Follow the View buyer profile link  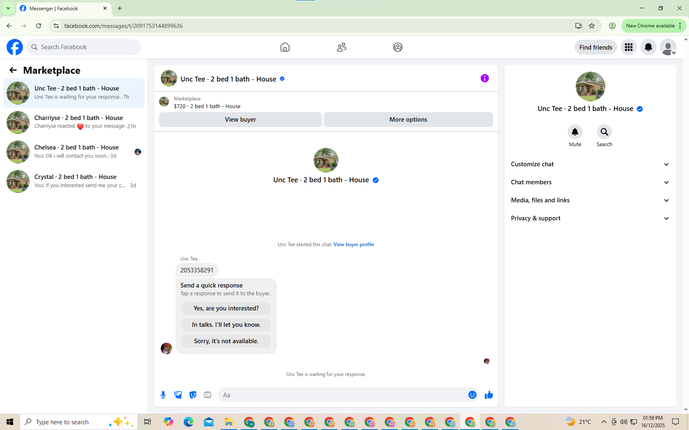(354, 244)
